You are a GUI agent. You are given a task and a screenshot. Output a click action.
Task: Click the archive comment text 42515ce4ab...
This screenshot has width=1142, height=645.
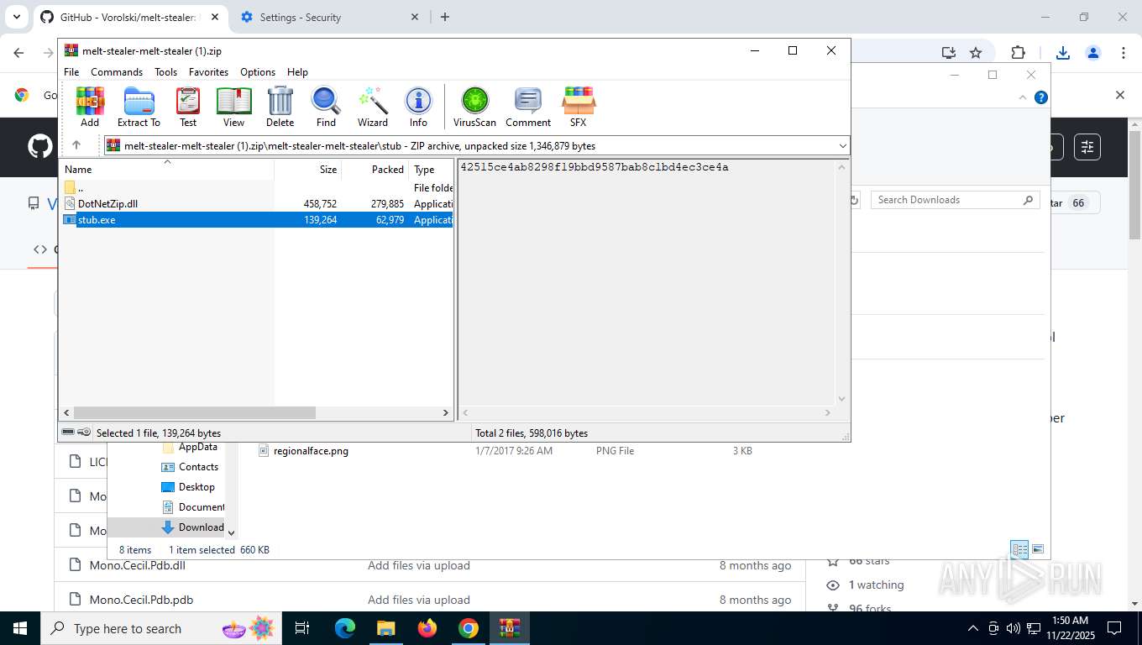coord(595,167)
